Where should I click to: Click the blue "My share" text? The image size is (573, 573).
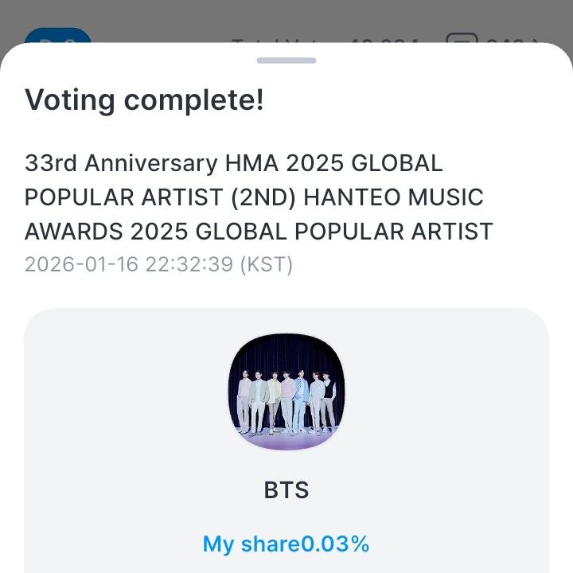[251, 544]
